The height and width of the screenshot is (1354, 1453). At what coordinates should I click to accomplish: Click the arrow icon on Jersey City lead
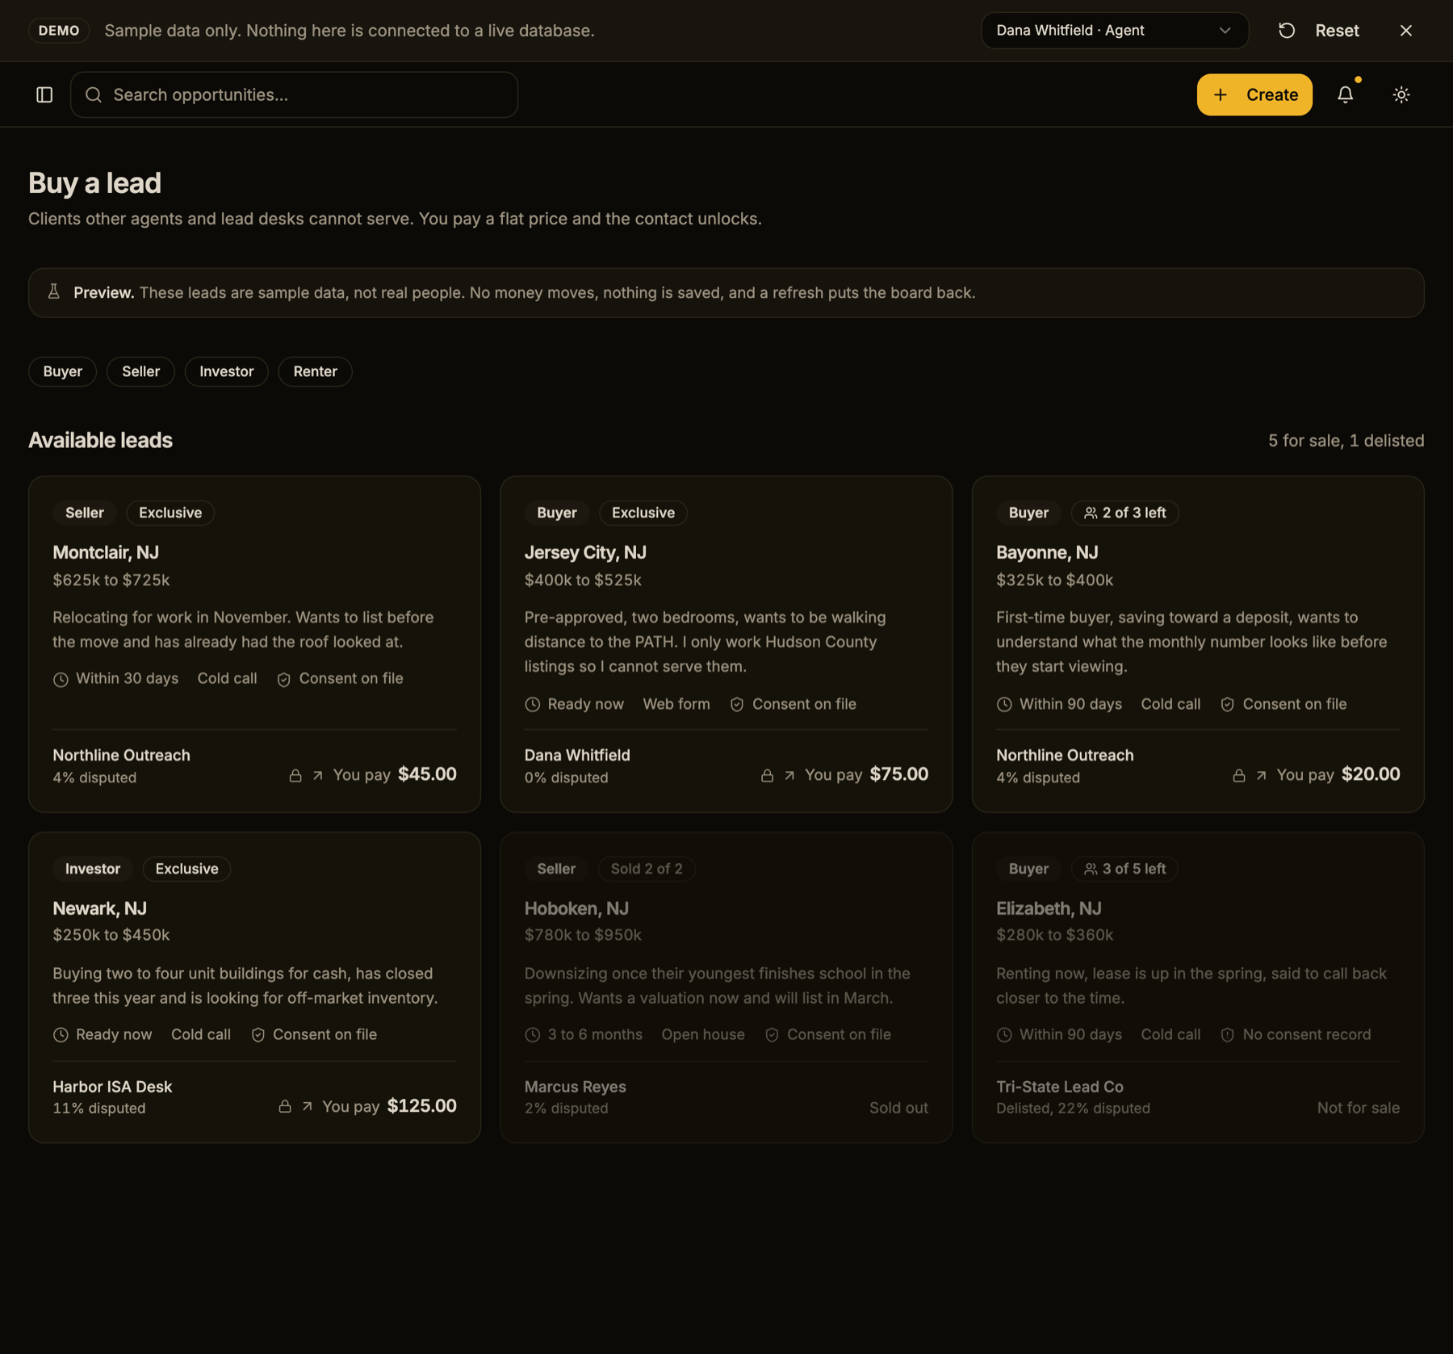click(789, 775)
